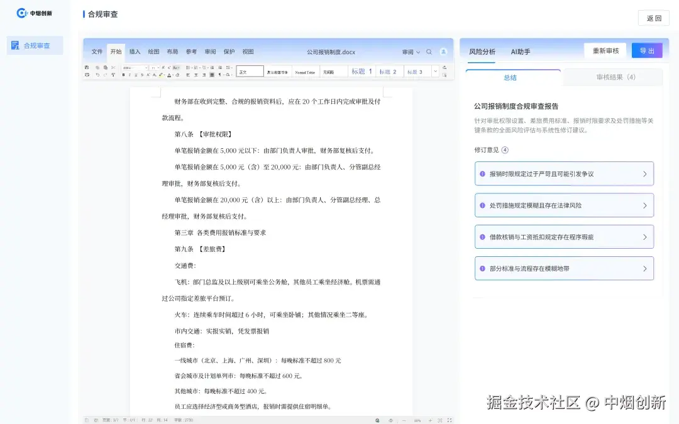Toggle underline formatting
This screenshot has height=424, width=679.
point(135,74)
